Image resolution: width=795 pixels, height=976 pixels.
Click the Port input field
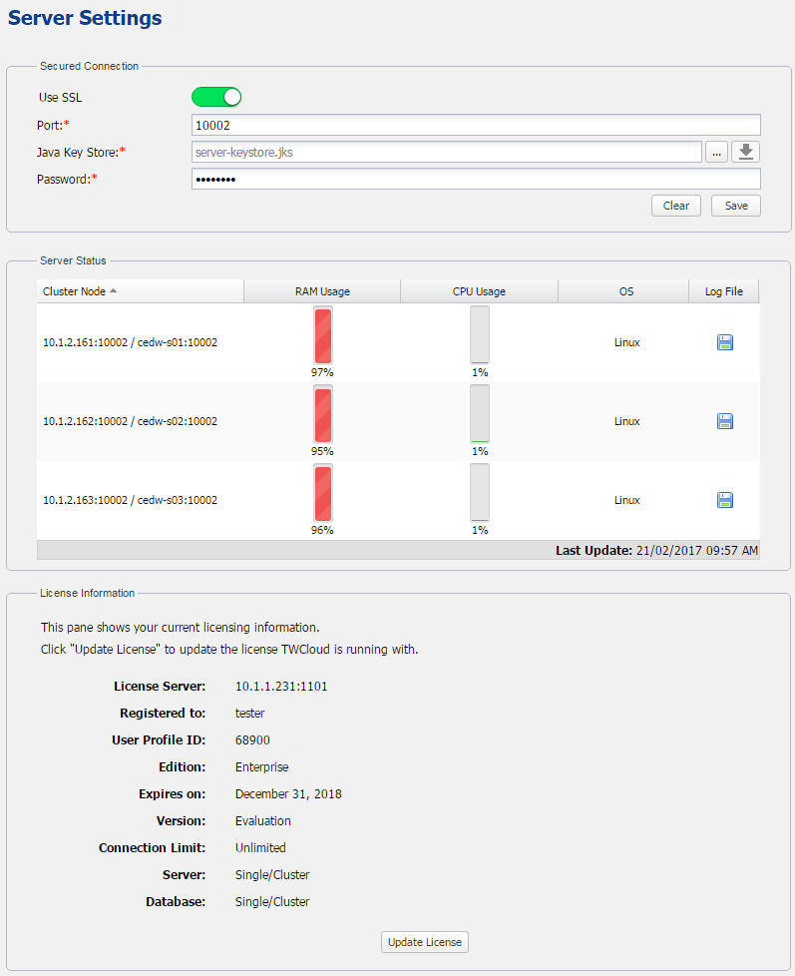pos(476,125)
